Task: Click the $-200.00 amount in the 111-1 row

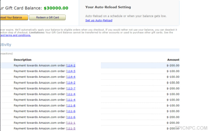Action: 173,123
